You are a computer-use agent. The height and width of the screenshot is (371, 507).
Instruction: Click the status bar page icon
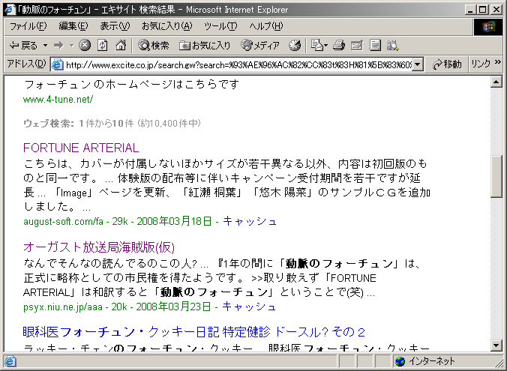pos(10,361)
